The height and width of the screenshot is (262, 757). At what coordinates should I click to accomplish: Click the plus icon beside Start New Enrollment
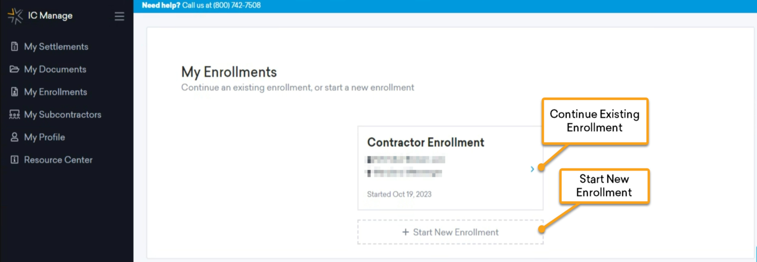coord(406,232)
